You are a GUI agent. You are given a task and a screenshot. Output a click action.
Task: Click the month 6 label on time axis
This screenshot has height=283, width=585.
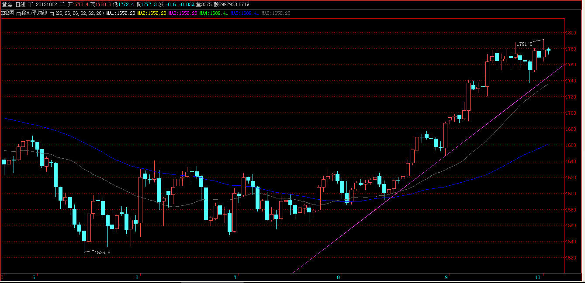138,277
